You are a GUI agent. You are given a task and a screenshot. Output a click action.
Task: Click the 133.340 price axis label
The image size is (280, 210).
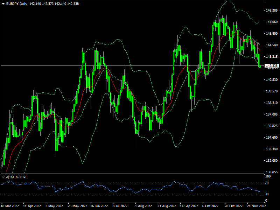[x=272, y=149]
